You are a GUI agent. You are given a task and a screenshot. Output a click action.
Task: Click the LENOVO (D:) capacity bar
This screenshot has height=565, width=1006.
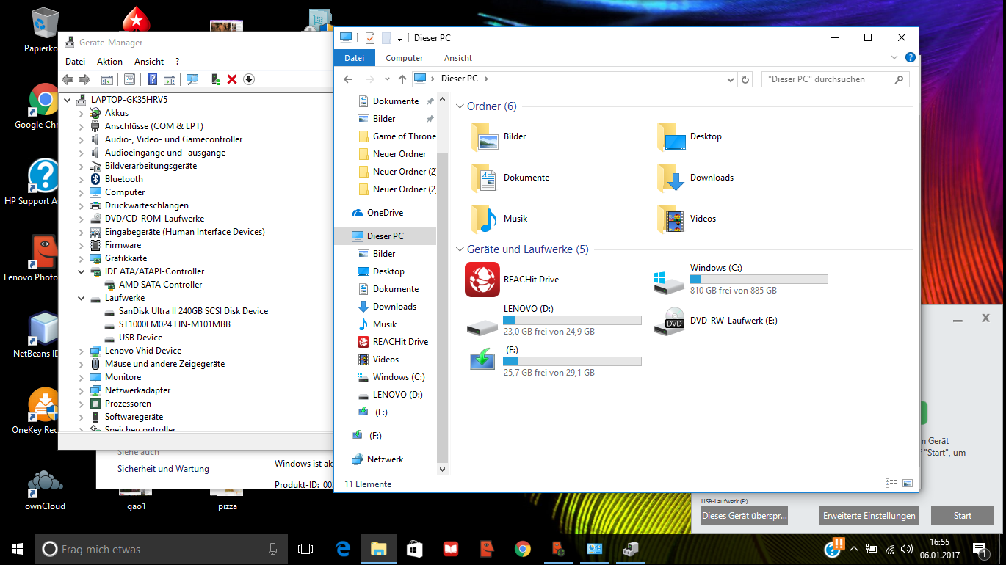pos(572,321)
